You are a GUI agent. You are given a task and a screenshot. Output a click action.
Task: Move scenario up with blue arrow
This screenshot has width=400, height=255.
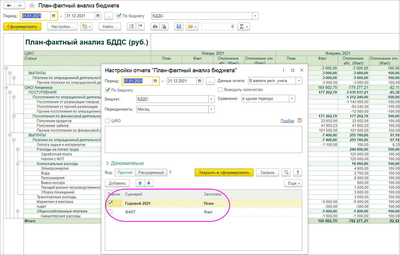click(x=140, y=183)
